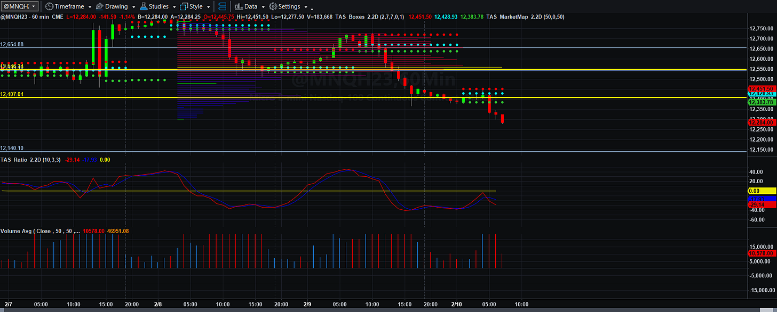
Task: Expand the Timeframe dropdown arrow
Action: coord(90,7)
